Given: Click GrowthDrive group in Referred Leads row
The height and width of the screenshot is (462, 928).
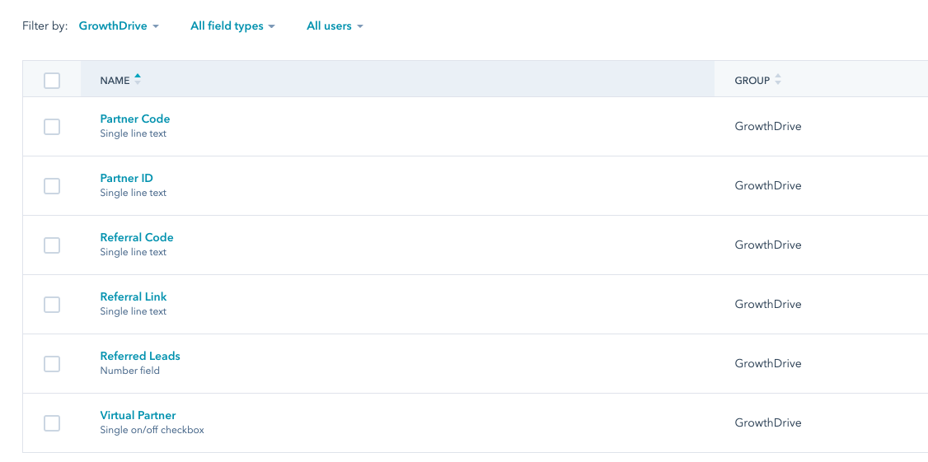Looking at the screenshot, I should point(768,363).
